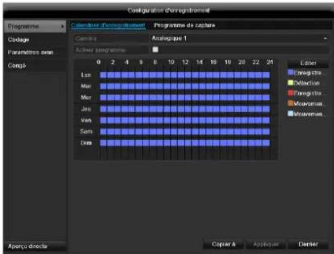Image resolution: width=334 pixels, height=254 pixels.
Task: Switch to Programme de capture tab
Action: pos(185,26)
